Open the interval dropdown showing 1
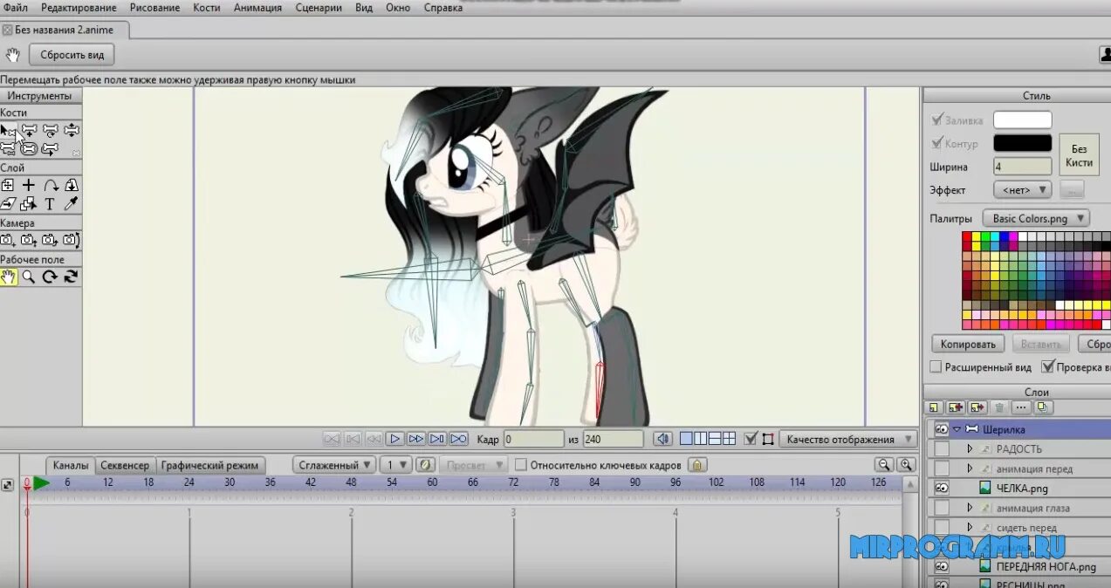Screen dimensions: 1111x588 [396, 465]
